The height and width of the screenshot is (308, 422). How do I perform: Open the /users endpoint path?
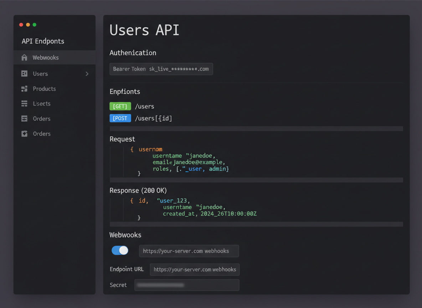point(144,106)
